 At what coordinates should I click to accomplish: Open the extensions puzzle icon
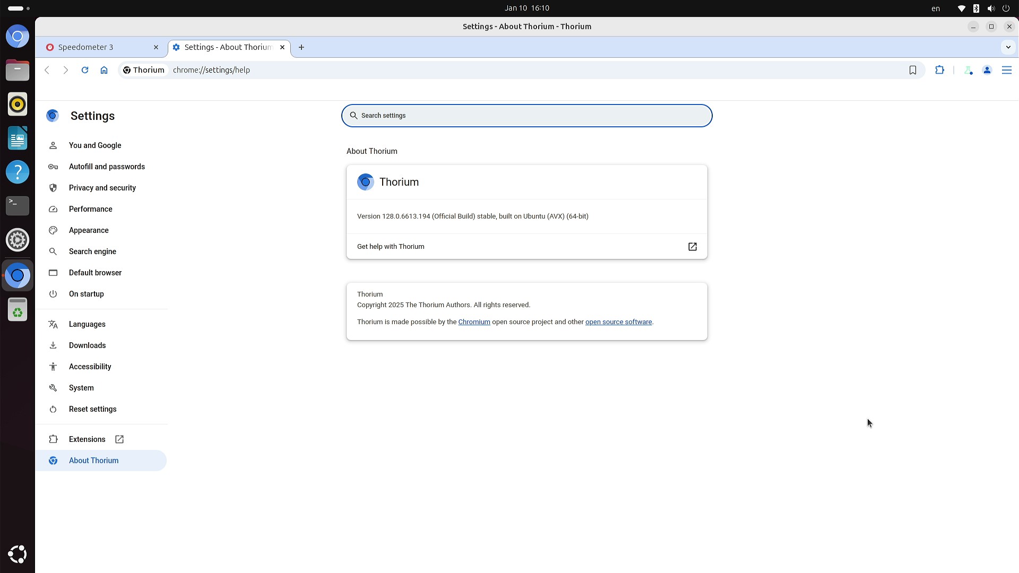[x=940, y=70]
